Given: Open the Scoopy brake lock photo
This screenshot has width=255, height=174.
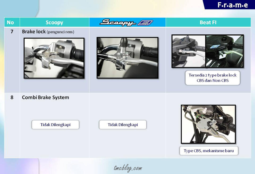Looking at the screenshot, I should 54,58.
